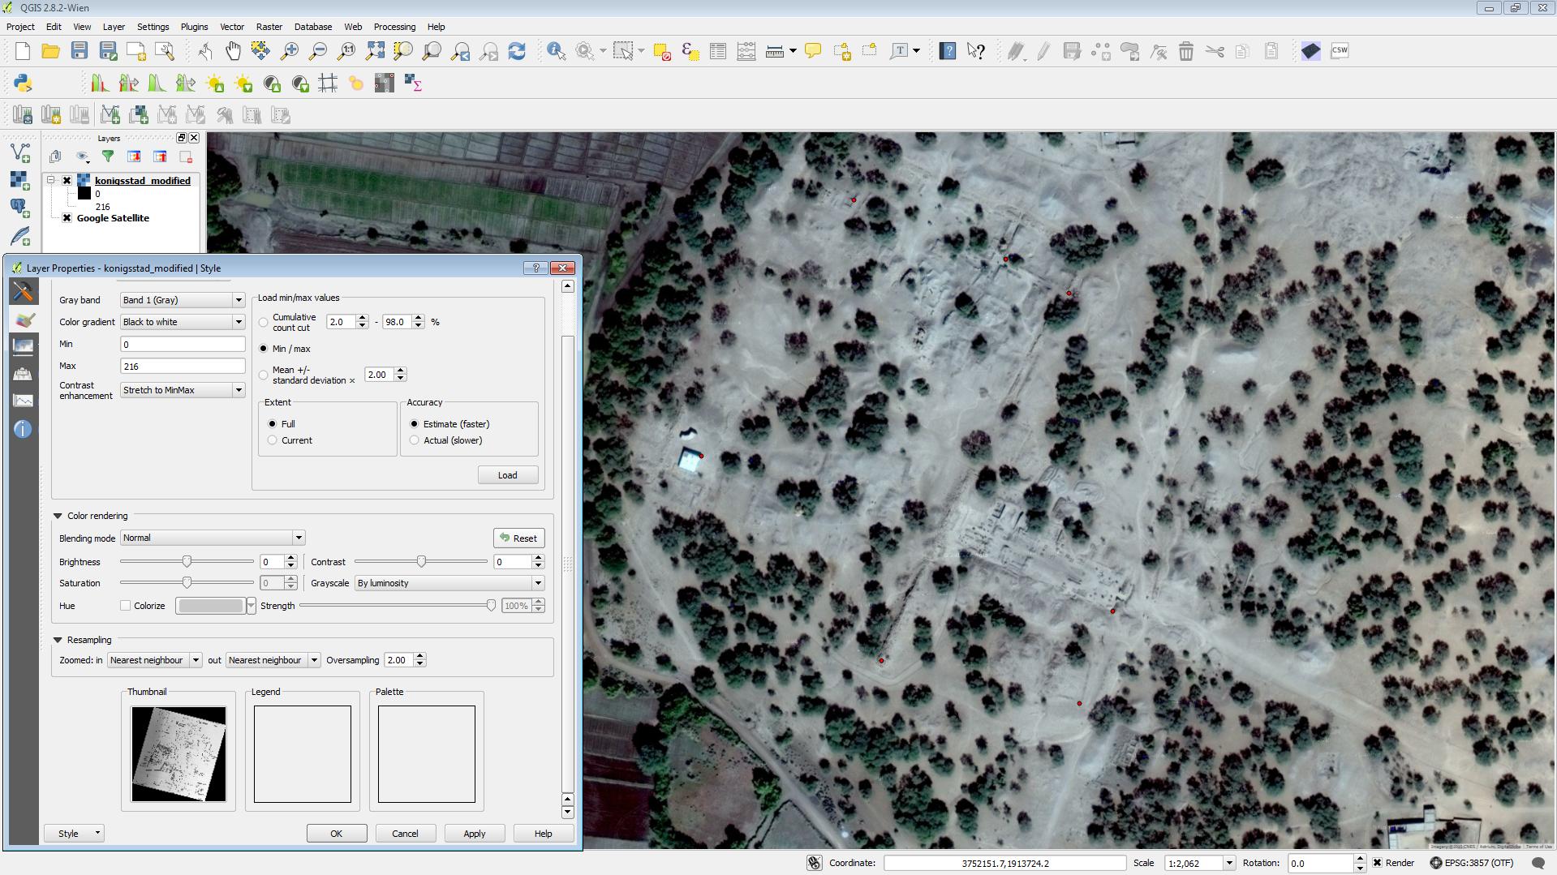Image resolution: width=1557 pixels, height=875 pixels.
Task: Open the Transparency tab icon in Layer Properties
Action: click(23, 346)
